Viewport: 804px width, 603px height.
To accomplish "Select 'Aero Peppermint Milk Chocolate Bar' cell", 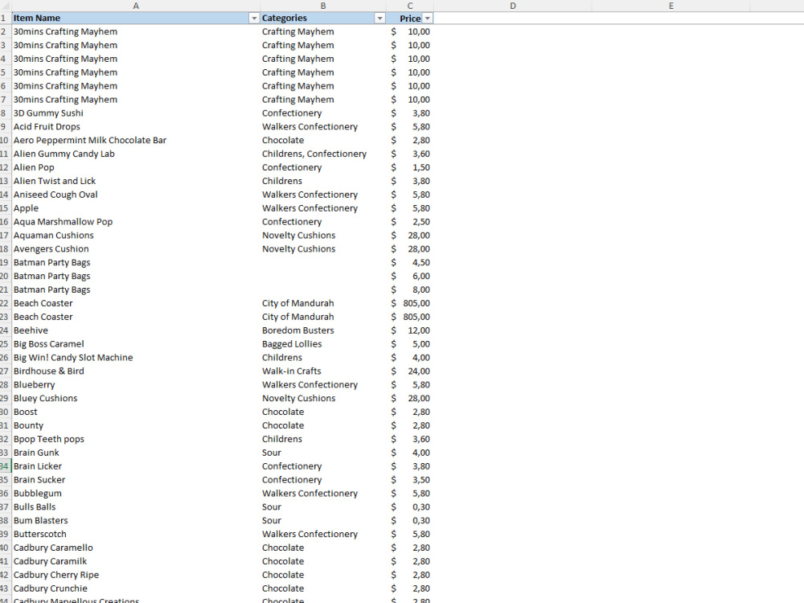I will 136,140.
